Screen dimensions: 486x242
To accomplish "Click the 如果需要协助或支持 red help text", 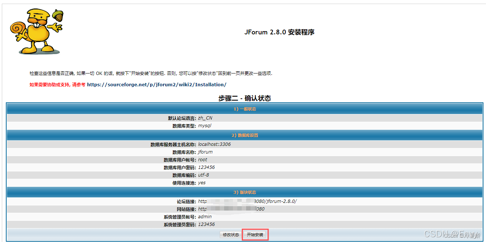I will coord(57,84).
